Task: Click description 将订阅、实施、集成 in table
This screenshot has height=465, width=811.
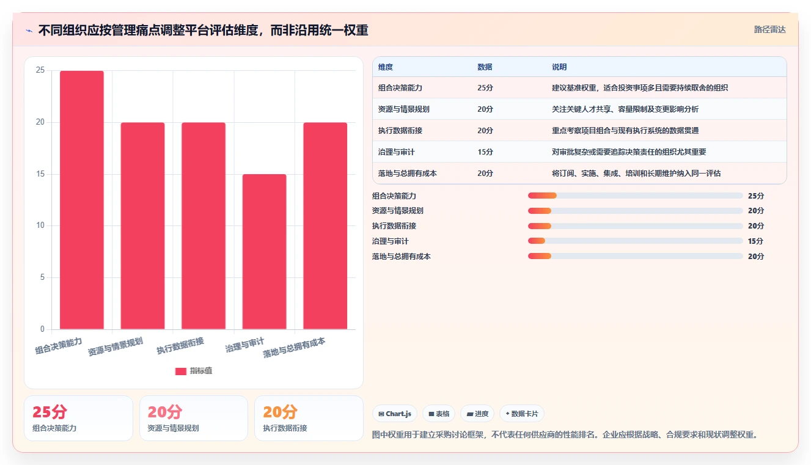Action: pyautogui.click(x=636, y=174)
